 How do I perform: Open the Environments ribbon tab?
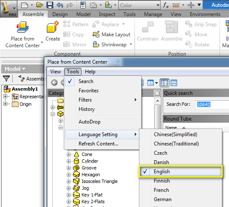[205, 14]
